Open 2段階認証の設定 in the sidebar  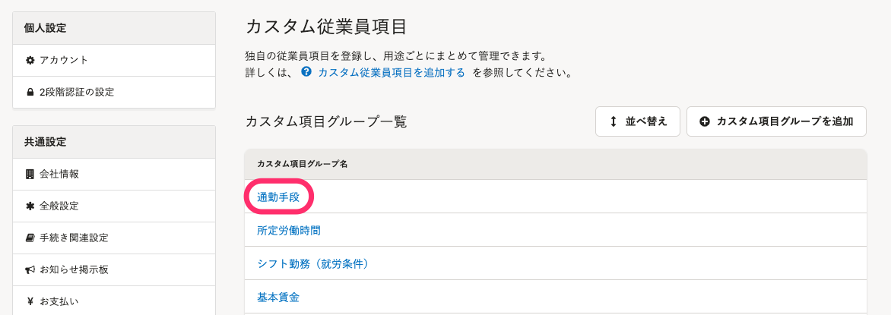(113, 92)
